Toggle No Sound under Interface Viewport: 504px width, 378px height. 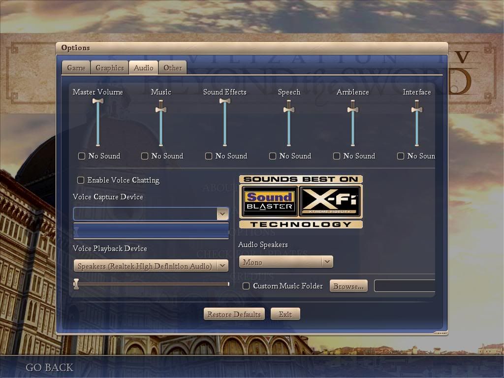[x=401, y=156]
